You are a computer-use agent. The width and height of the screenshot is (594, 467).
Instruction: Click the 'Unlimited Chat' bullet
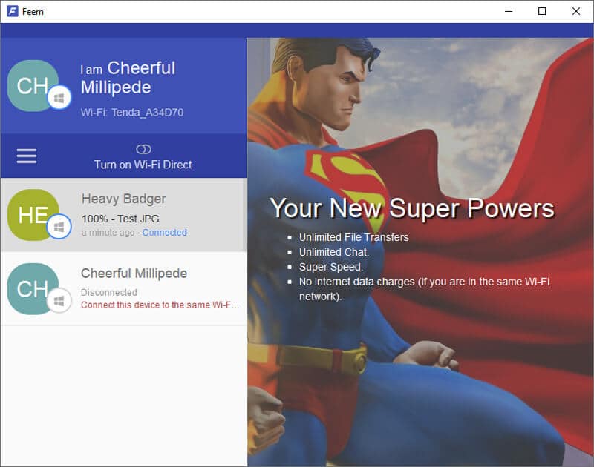(x=333, y=252)
